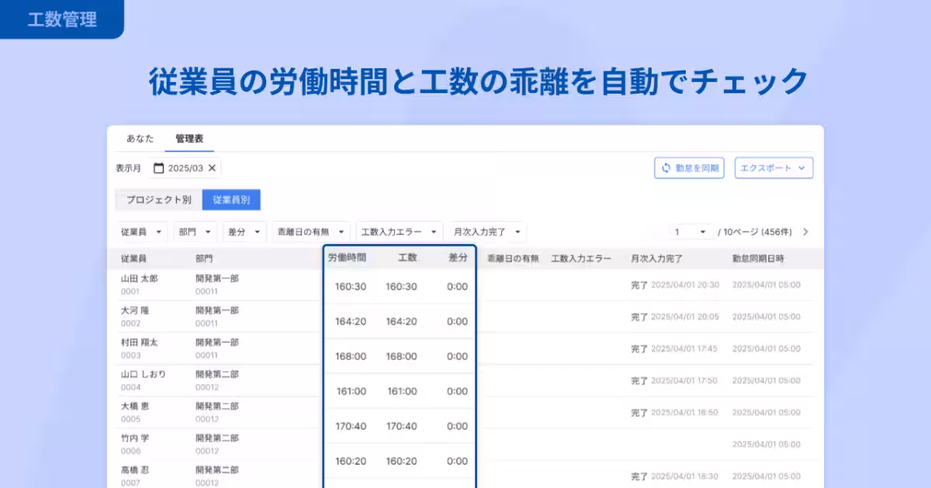The height and width of the screenshot is (488, 931).
Task: Expand the 月次入力完了 filter dropdown
Action: pos(485,231)
